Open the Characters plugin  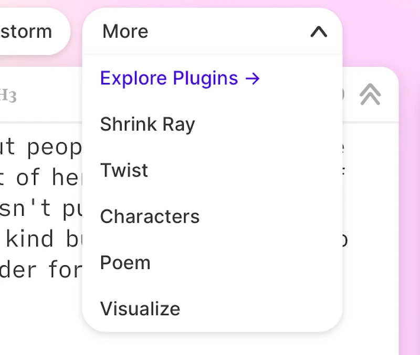click(150, 216)
